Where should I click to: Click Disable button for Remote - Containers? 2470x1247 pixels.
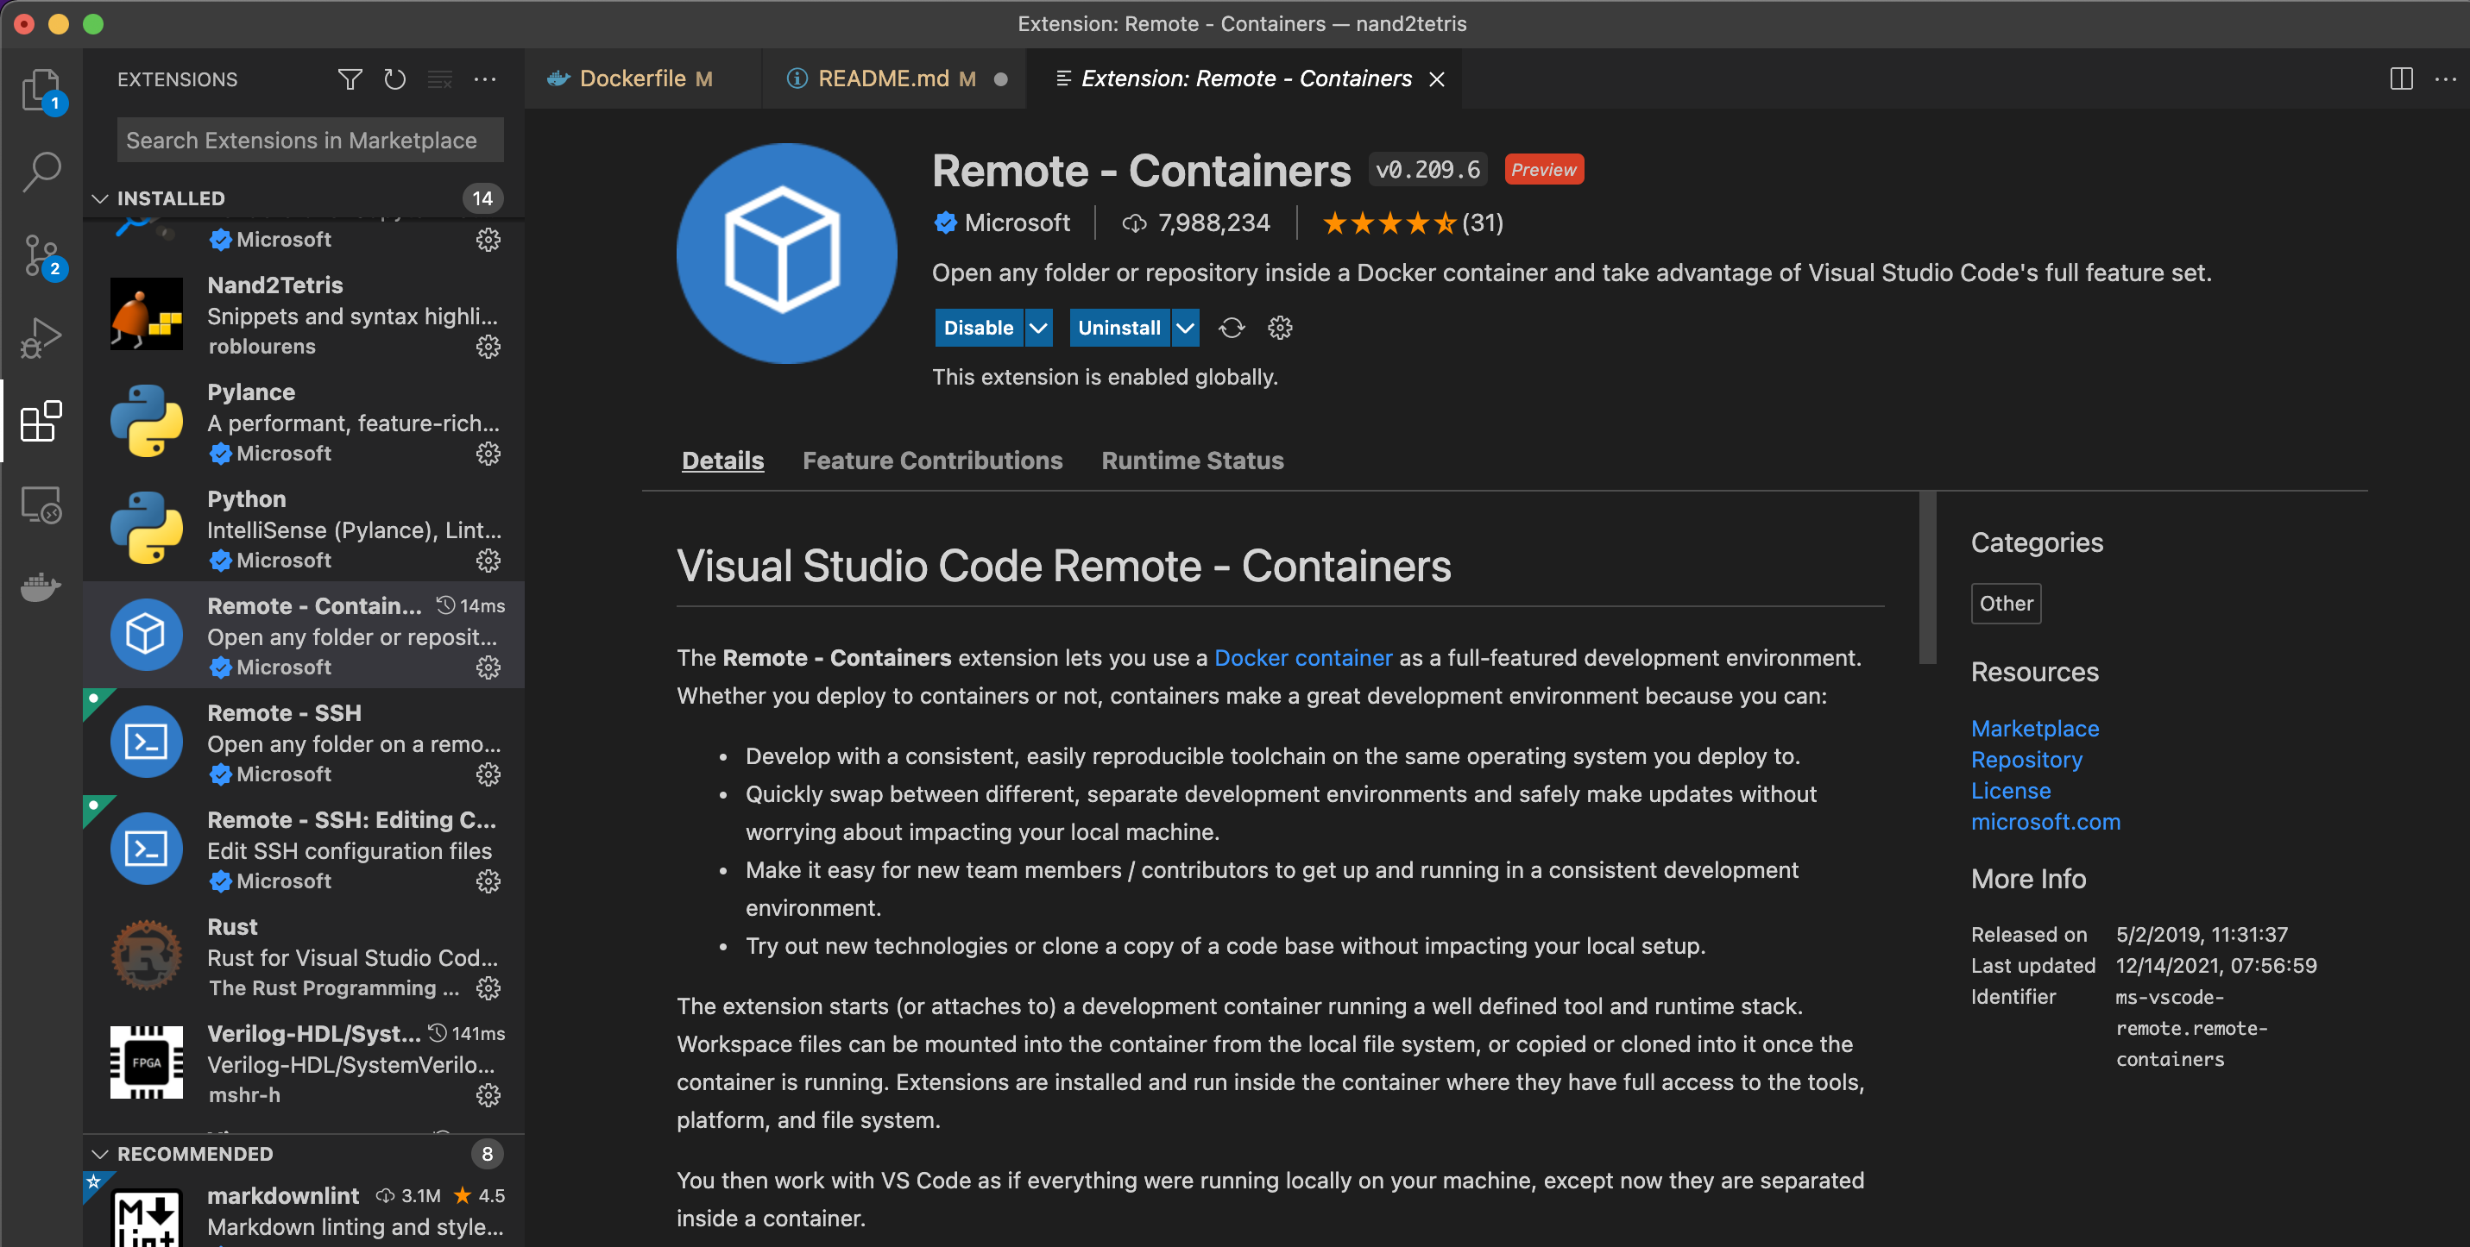click(977, 328)
